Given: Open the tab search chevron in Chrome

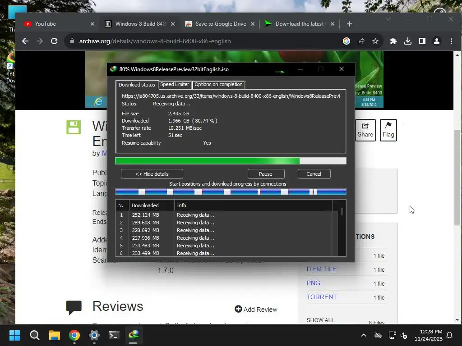Looking at the screenshot, I should (388, 19).
